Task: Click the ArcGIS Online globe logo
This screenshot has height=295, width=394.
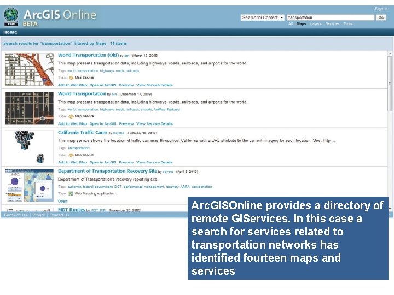Action: click(11, 16)
